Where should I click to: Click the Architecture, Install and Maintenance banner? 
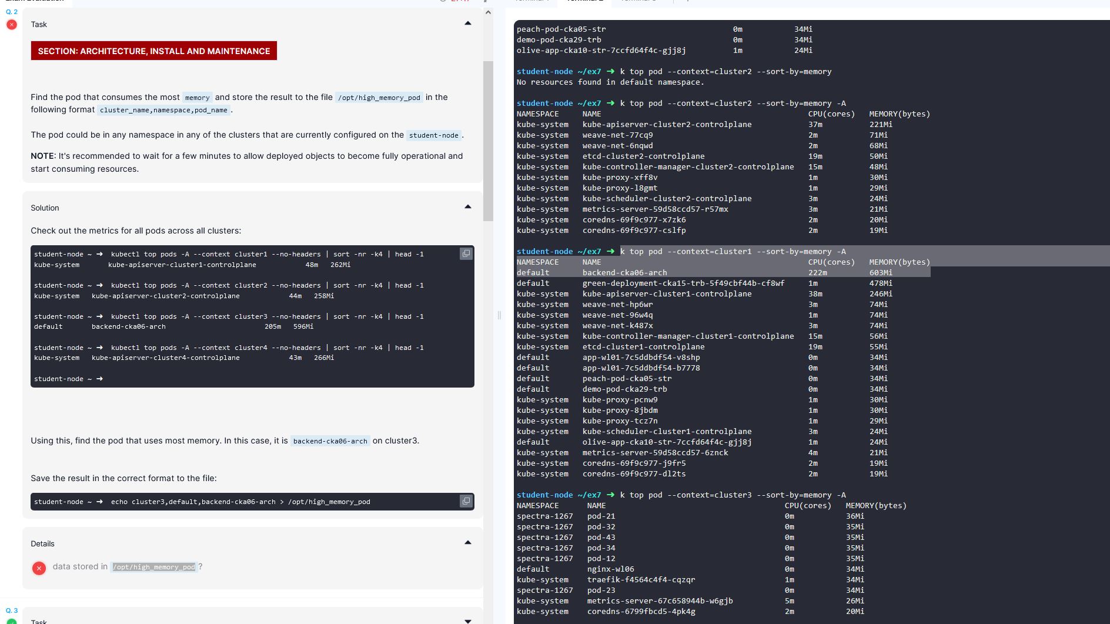(153, 51)
